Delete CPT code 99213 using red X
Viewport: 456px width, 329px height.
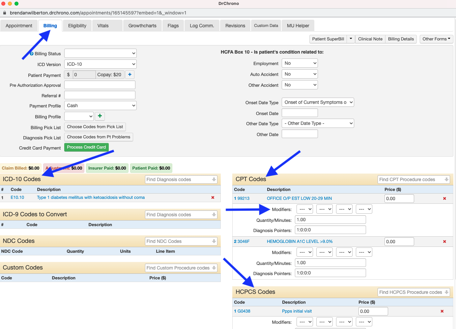pos(444,199)
